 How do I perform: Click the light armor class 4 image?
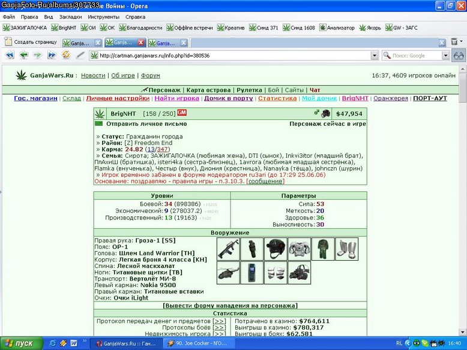point(300,249)
